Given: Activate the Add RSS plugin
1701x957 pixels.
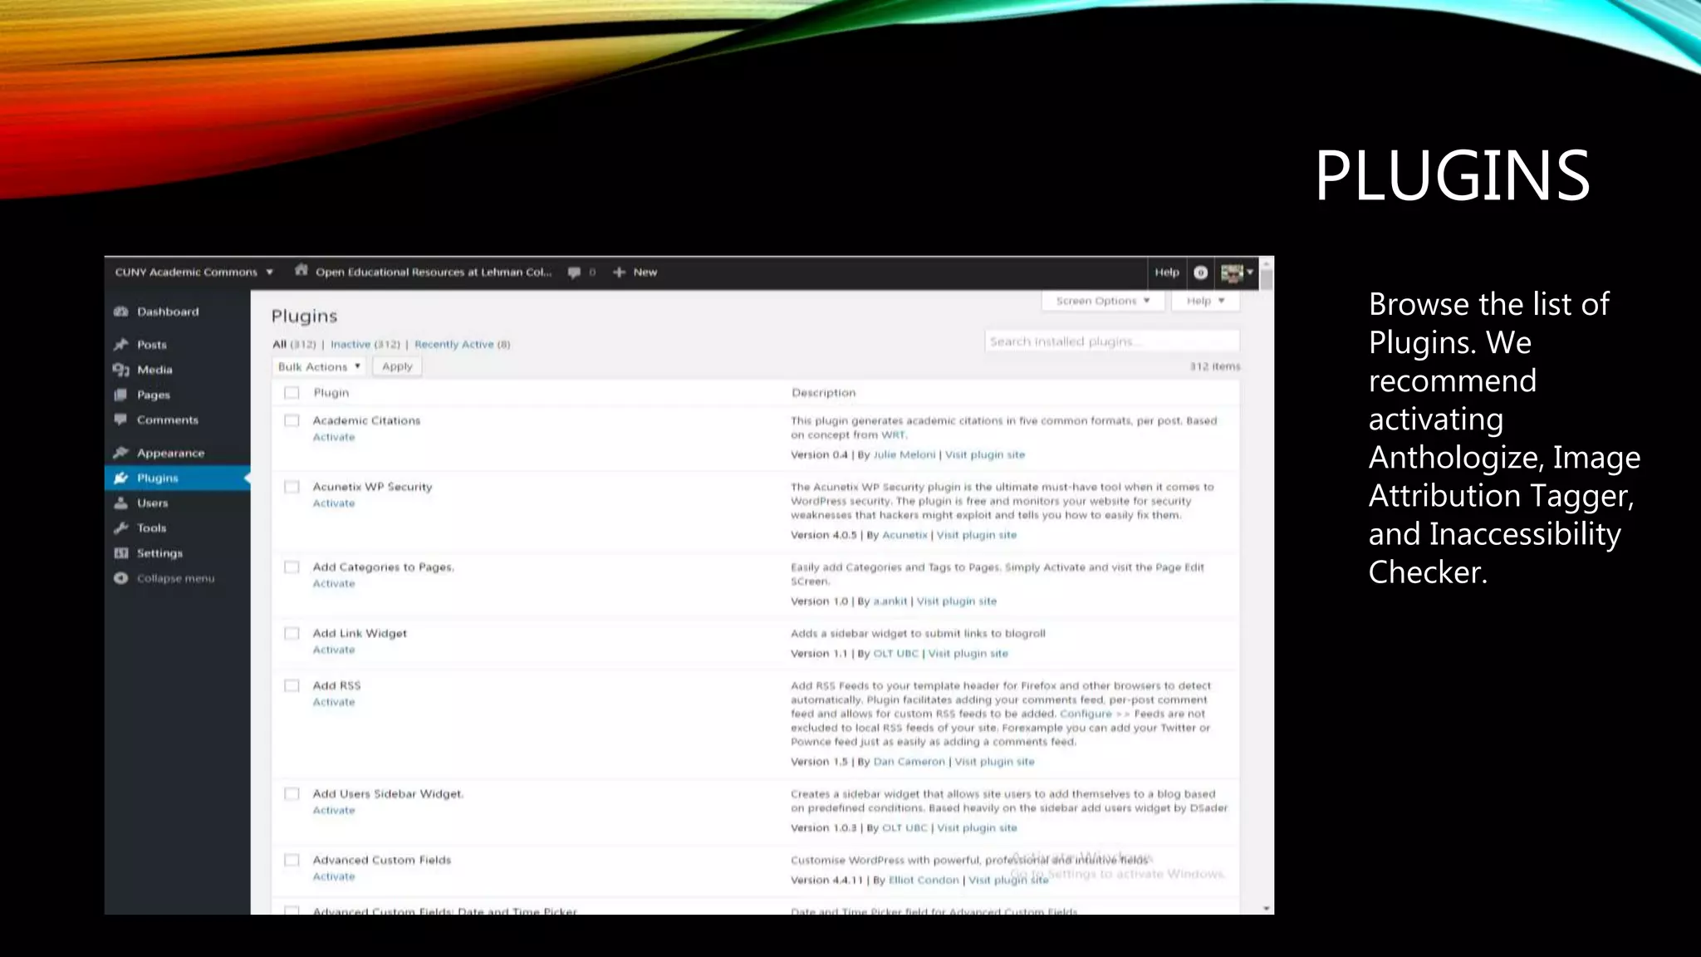Looking at the screenshot, I should (334, 702).
